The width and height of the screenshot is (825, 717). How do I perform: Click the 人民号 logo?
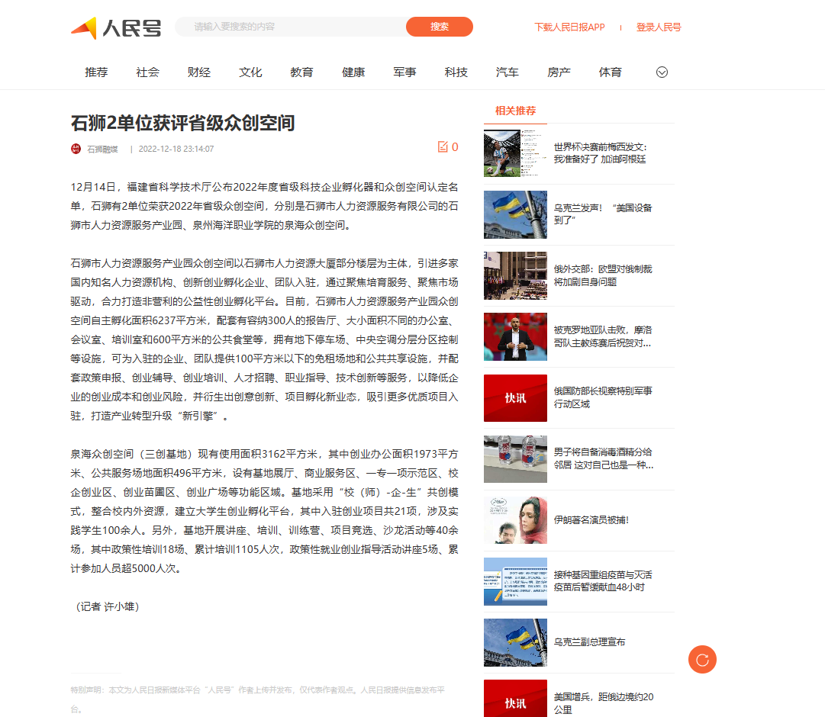[x=116, y=28]
